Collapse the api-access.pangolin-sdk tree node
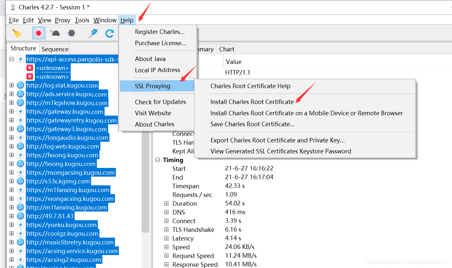This screenshot has height=268, width=452. coord(12,59)
